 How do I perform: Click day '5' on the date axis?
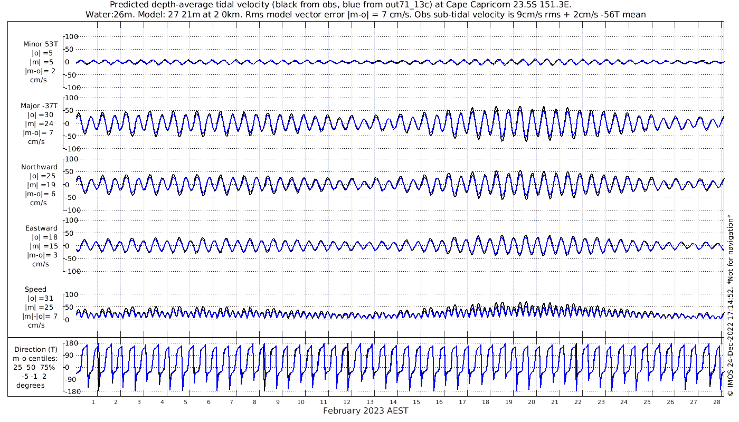[185, 401]
